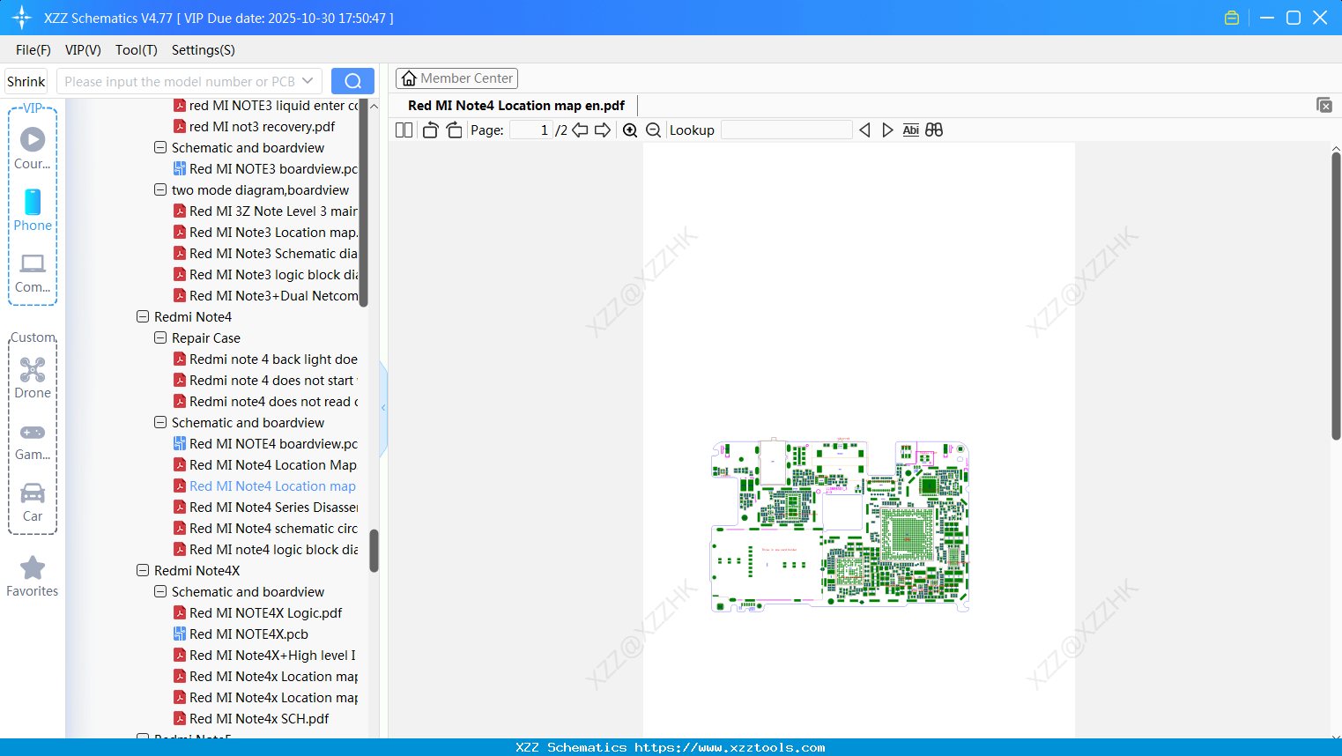Open Red MI Note4 Series Disassembly file
Viewport: 1342px width, 756px height.
[265, 508]
